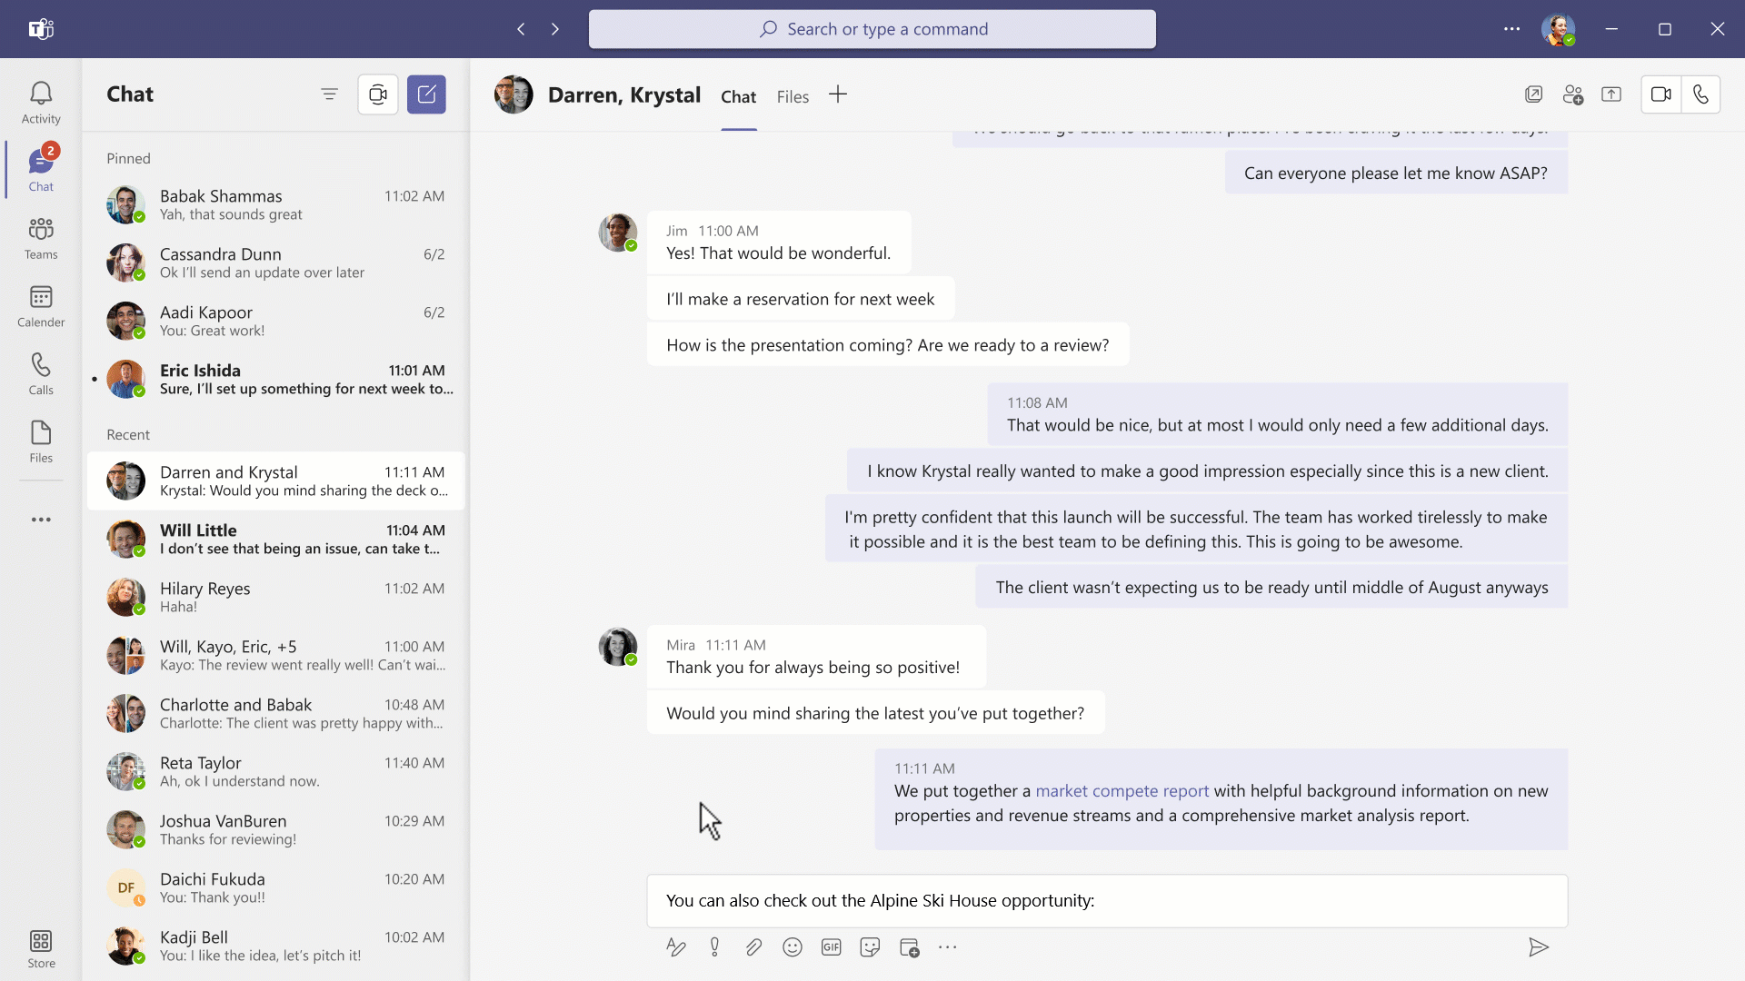Open the sticker picker
This screenshot has width=1745, height=981.
[871, 946]
